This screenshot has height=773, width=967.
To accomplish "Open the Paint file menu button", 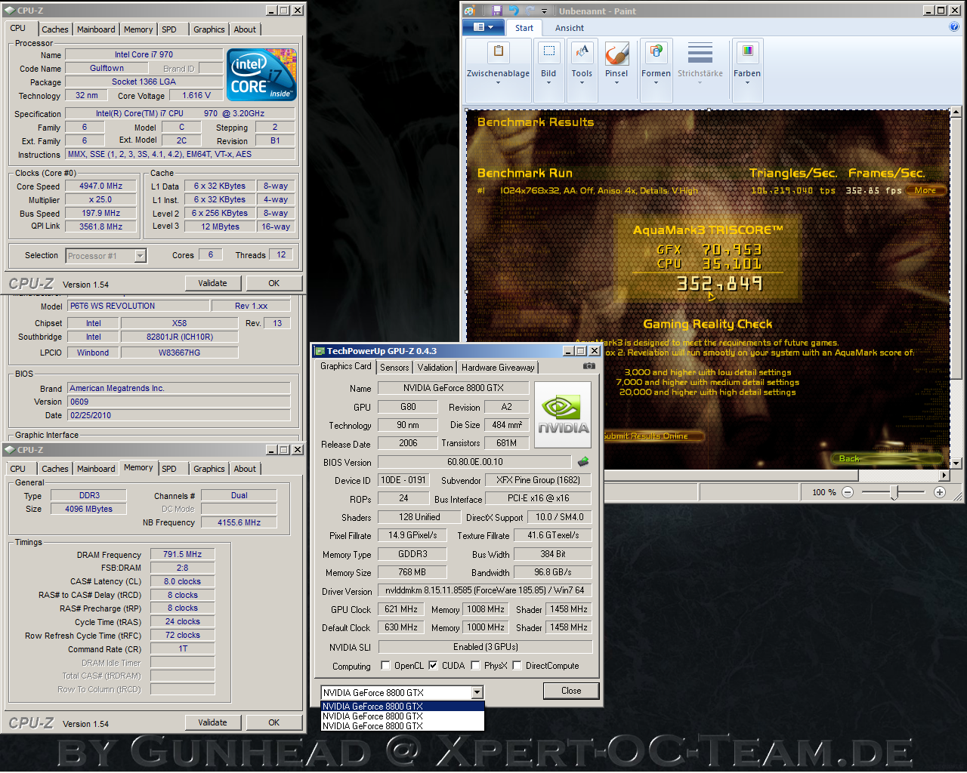I will point(483,27).
